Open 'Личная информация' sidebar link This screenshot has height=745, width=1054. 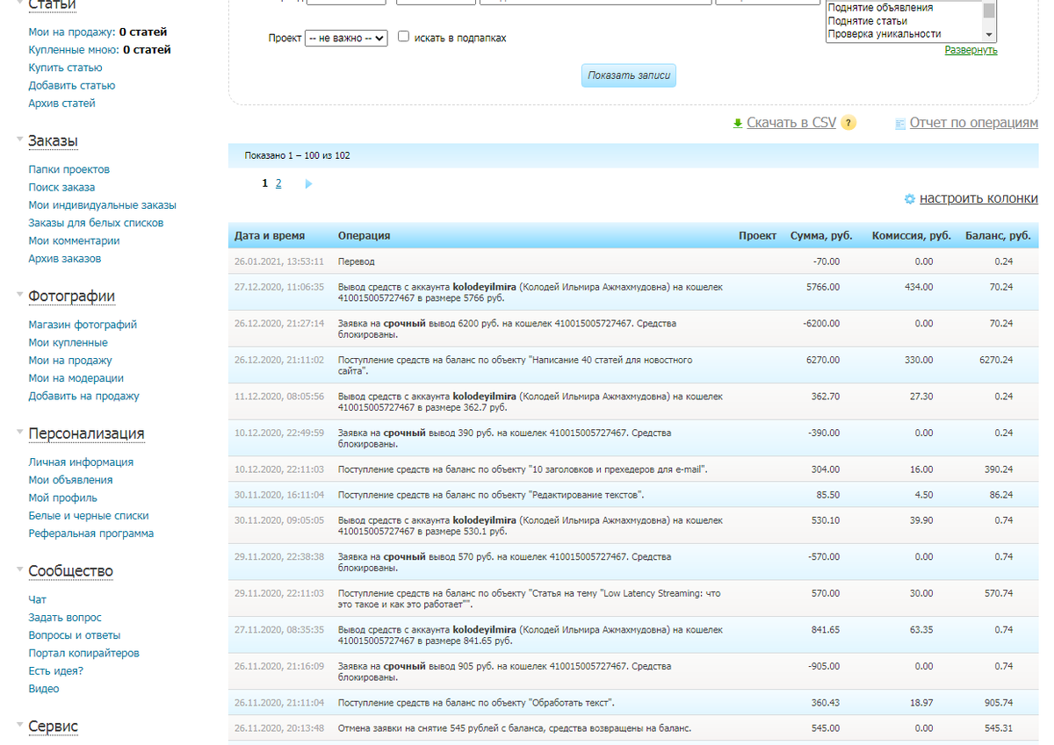click(81, 462)
